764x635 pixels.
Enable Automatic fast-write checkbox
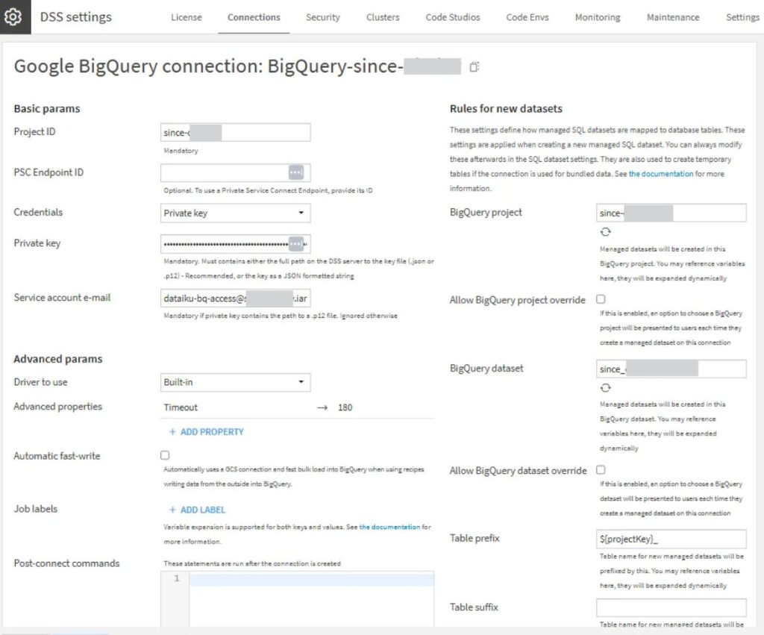pyautogui.click(x=165, y=455)
